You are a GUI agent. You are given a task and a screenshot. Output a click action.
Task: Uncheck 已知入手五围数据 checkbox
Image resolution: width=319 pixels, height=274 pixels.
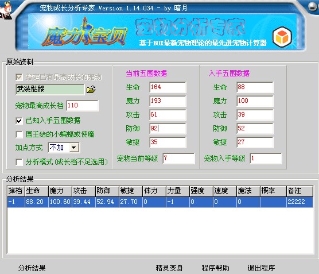[19, 121]
